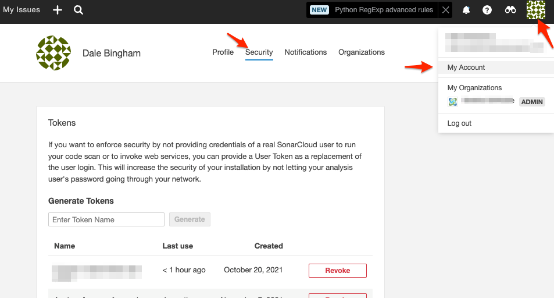
Task: Open the help question mark icon
Action: (487, 10)
